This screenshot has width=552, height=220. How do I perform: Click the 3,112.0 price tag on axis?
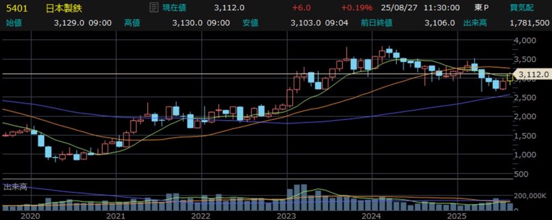[x=531, y=74]
